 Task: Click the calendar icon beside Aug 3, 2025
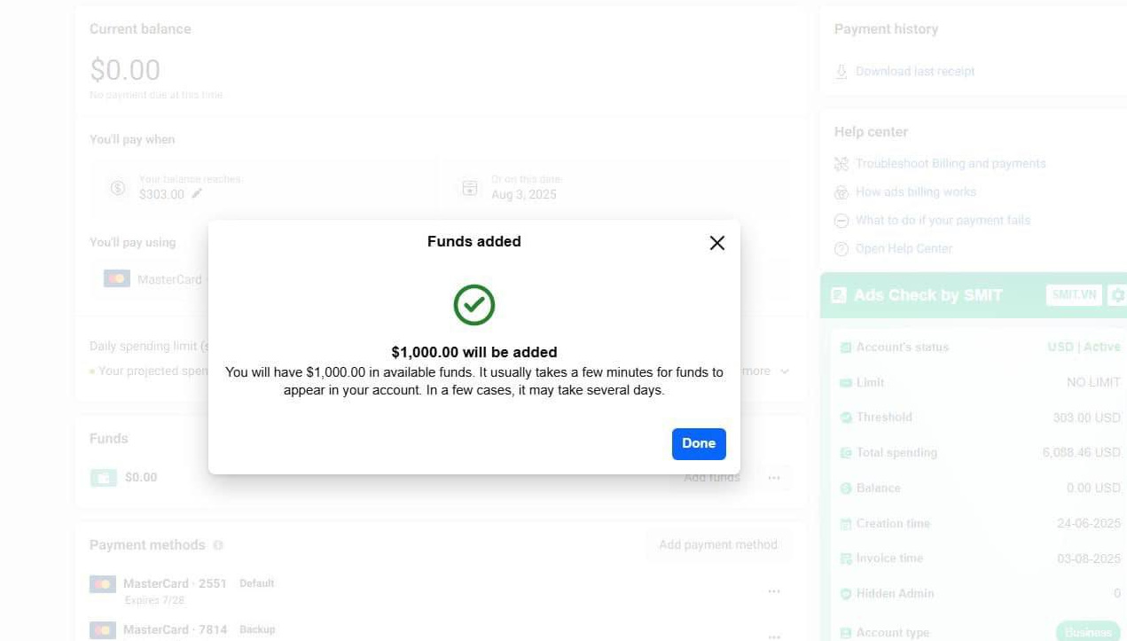pos(470,188)
